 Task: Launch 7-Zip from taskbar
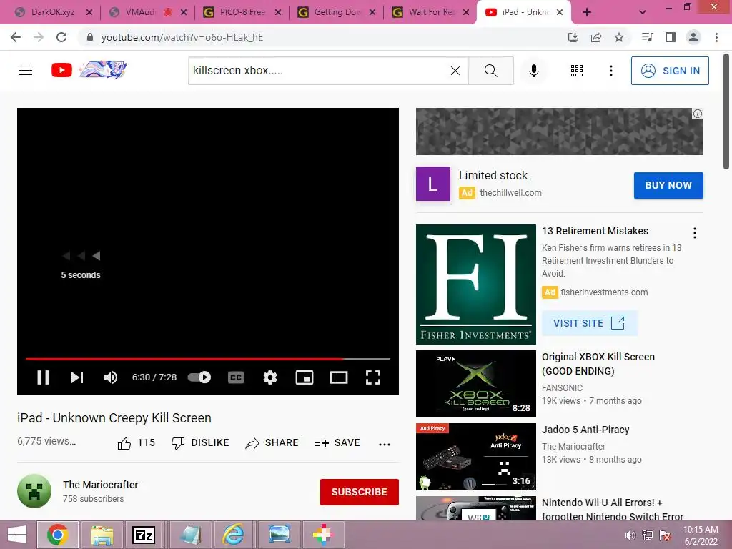coord(144,535)
